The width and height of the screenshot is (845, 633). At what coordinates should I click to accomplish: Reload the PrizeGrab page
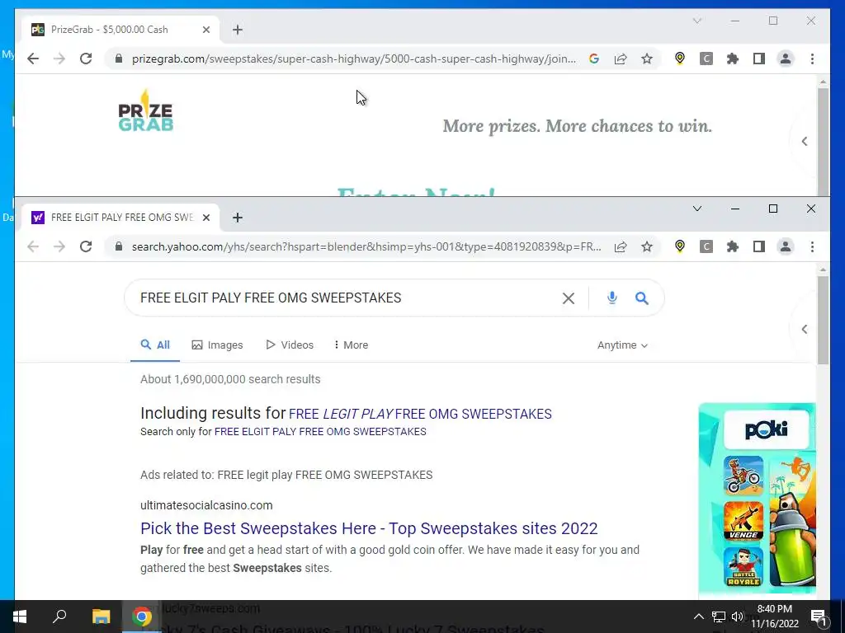[86, 59]
